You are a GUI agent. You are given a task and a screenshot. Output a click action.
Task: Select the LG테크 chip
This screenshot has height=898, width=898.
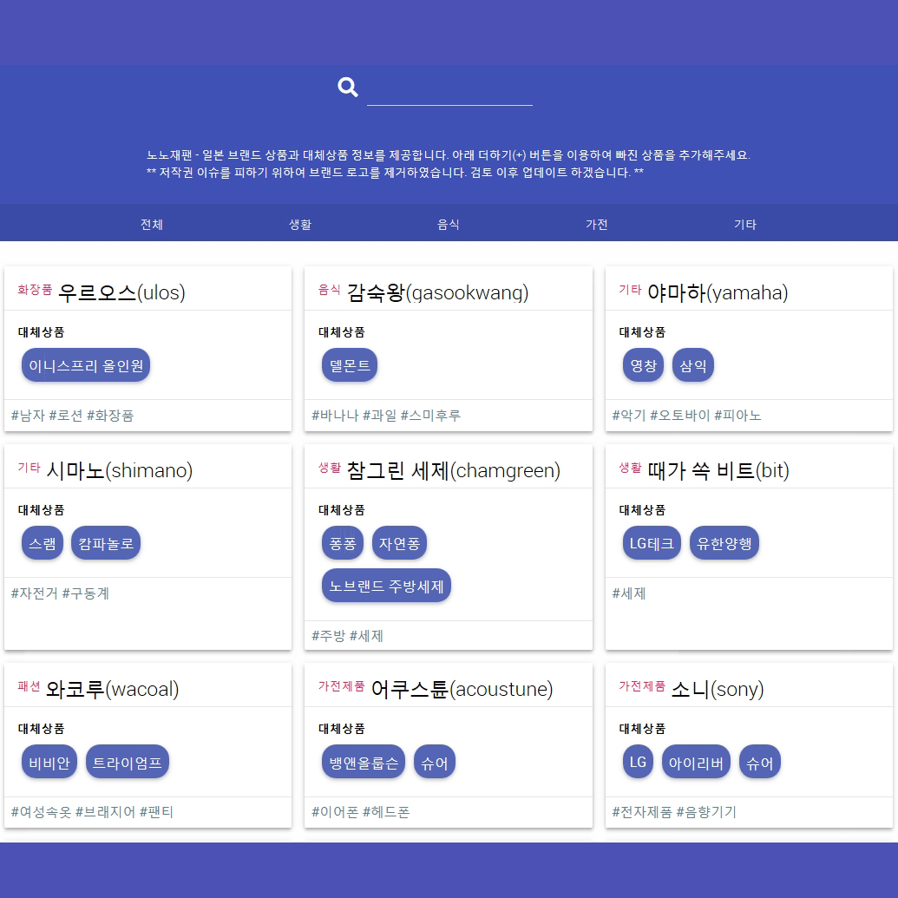[x=652, y=543]
